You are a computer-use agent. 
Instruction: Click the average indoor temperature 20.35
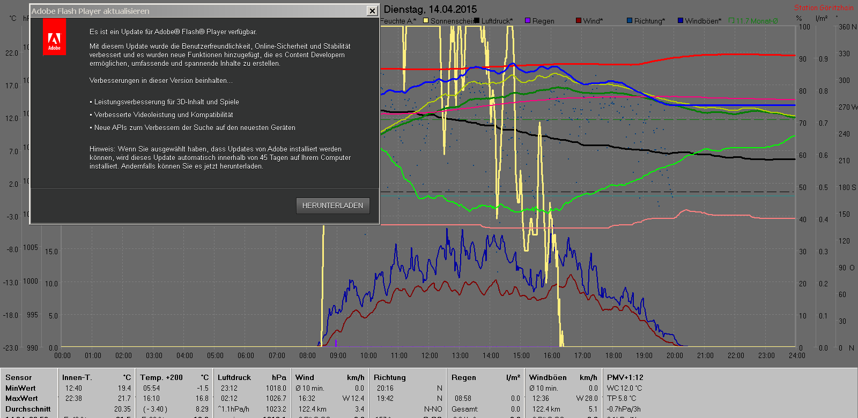(122, 409)
